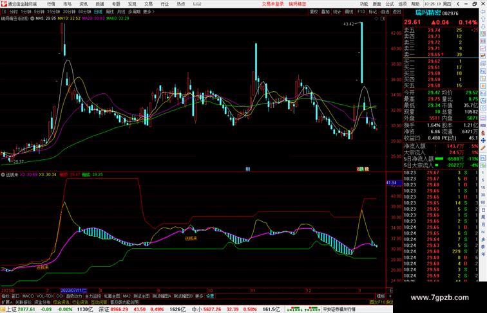Click the indicator settings circle beside 瑞玛精密(日线)
Image resolution: width=487 pixels, height=313 pixels.
tap(32, 19)
